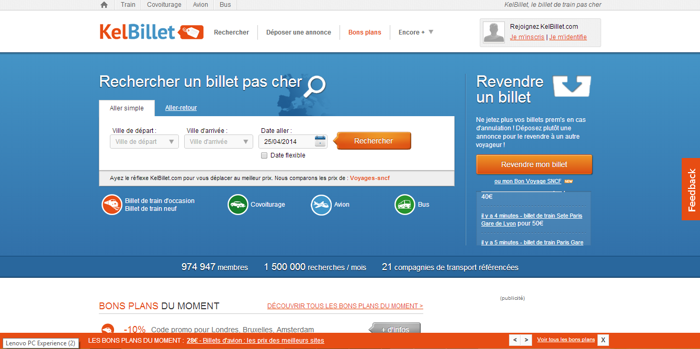The width and height of the screenshot is (700, 349).
Task: Enable the Date flexible checkbox
Action: (x=264, y=155)
